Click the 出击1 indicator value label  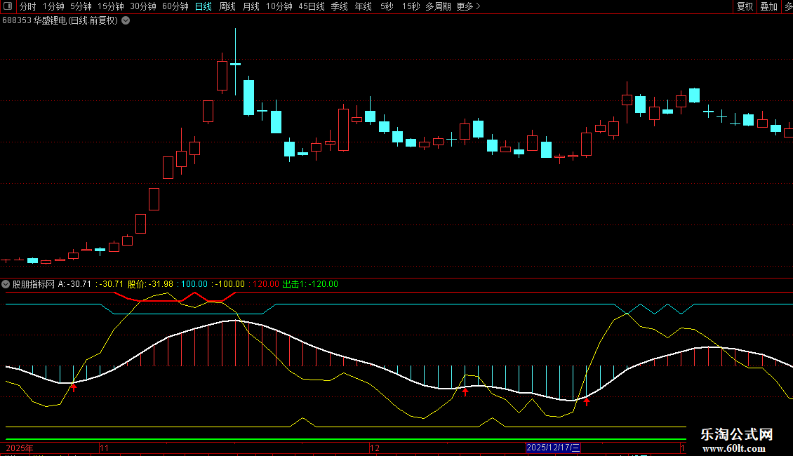[309, 284]
